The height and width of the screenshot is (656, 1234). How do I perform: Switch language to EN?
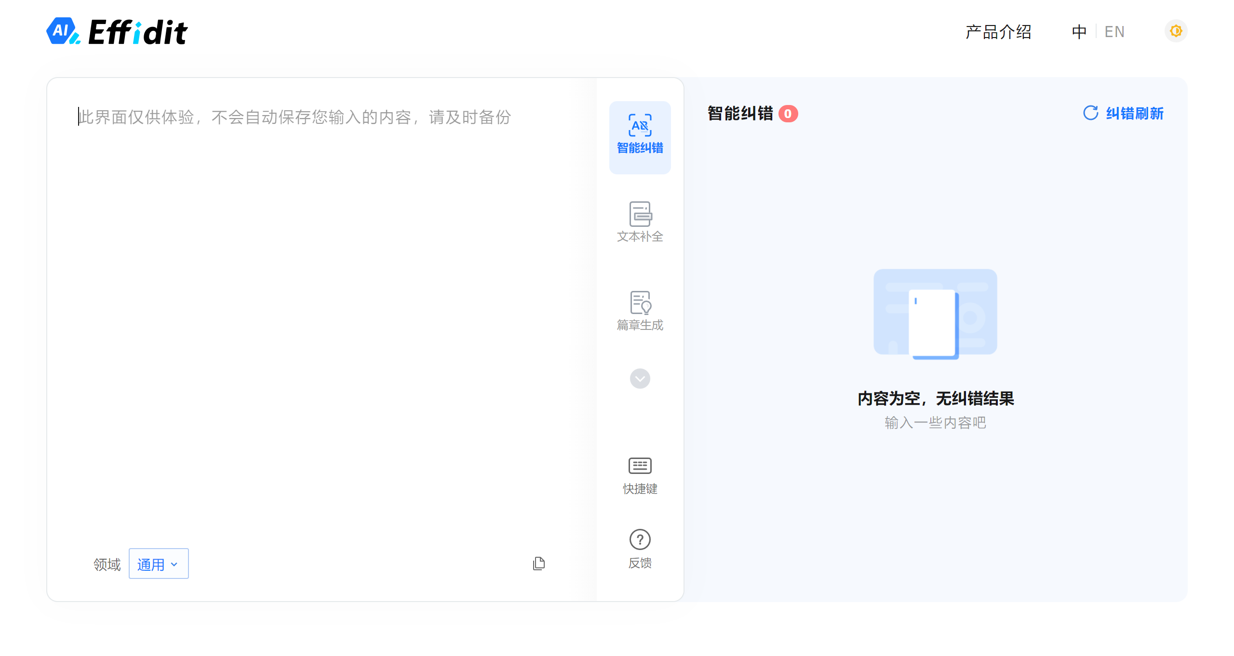(1114, 32)
